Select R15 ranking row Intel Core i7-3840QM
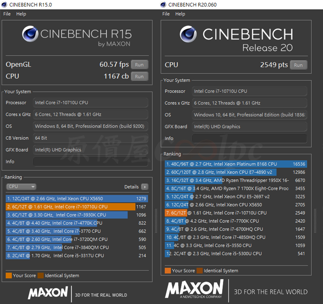The width and height of the screenshot is (323, 304). tap(77, 248)
